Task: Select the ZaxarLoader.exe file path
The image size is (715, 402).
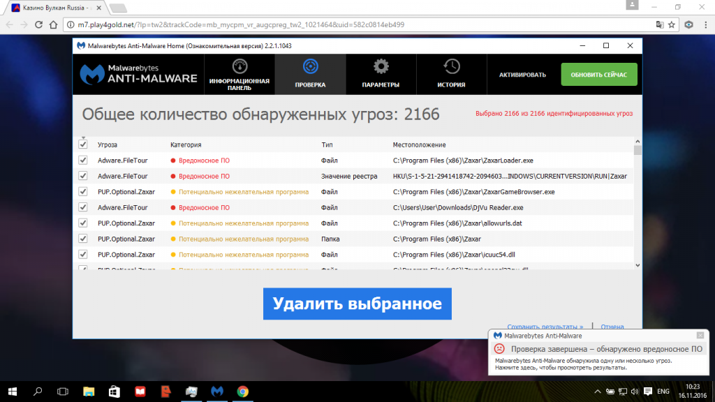Action: point(463,161)
